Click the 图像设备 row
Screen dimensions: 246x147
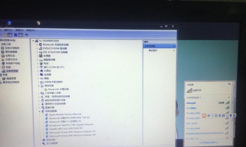(50, 107)
